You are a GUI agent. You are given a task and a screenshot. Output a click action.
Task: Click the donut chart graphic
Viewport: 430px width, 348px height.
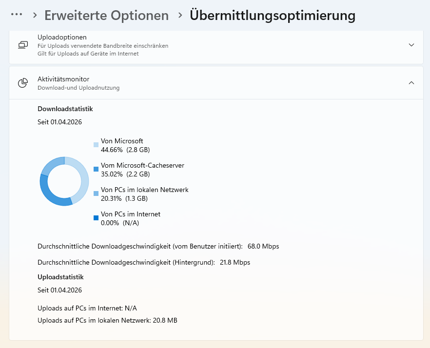point(64,181)
